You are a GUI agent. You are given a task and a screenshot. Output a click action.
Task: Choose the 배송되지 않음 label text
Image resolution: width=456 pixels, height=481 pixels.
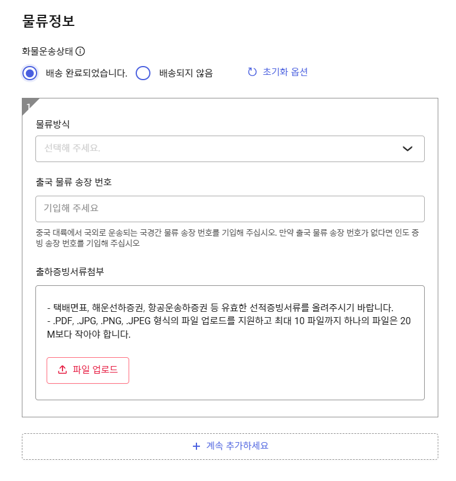(186, 73)
